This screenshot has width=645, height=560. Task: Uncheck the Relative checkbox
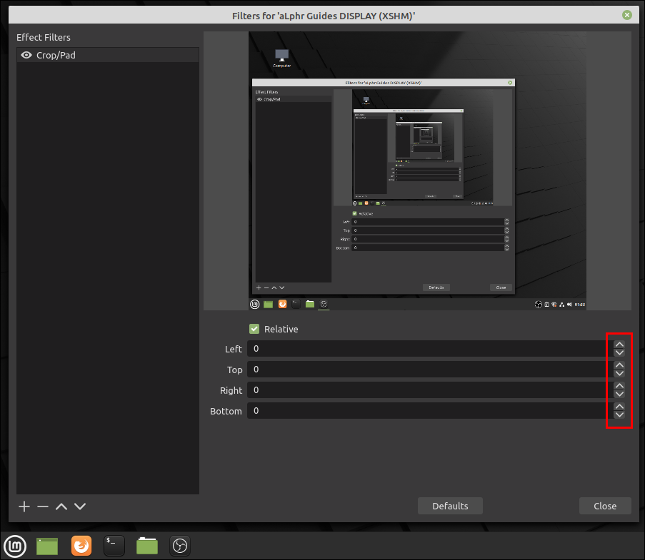254,329
